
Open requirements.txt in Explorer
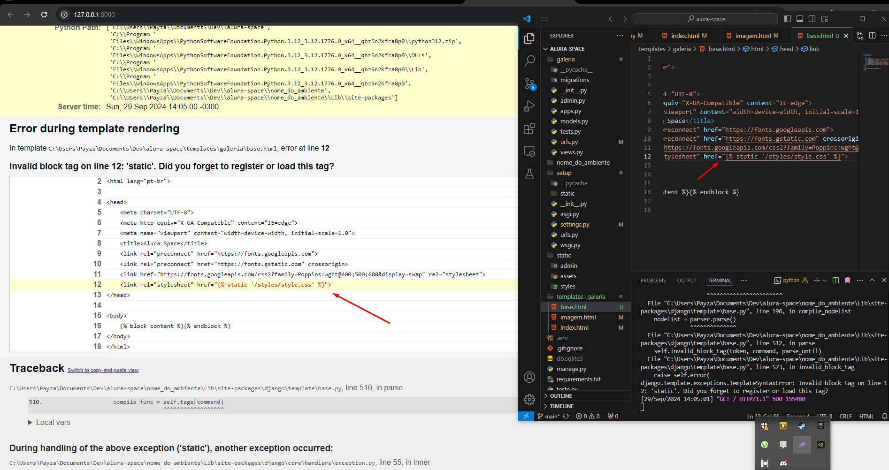(x=586, y=379)
